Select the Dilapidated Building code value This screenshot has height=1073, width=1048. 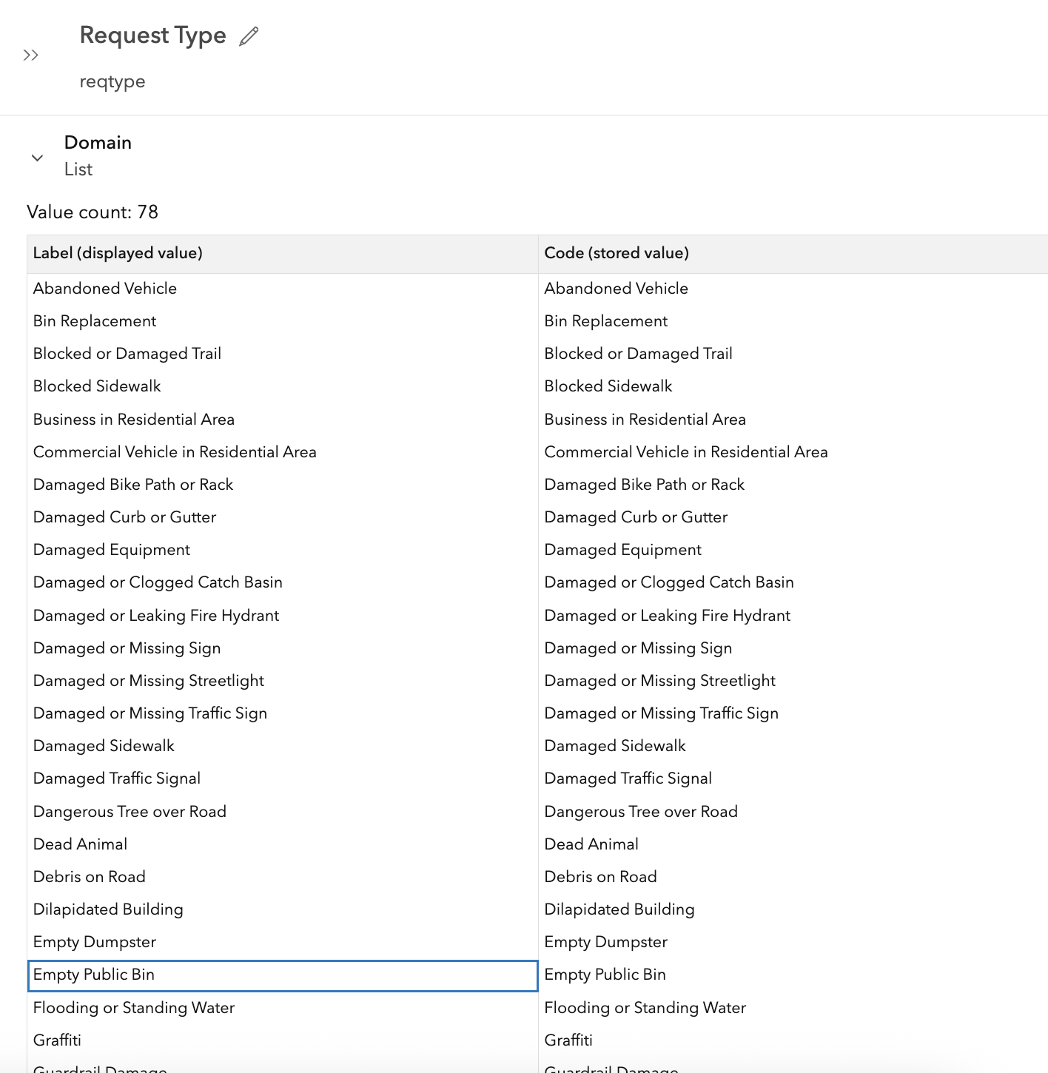619,909
